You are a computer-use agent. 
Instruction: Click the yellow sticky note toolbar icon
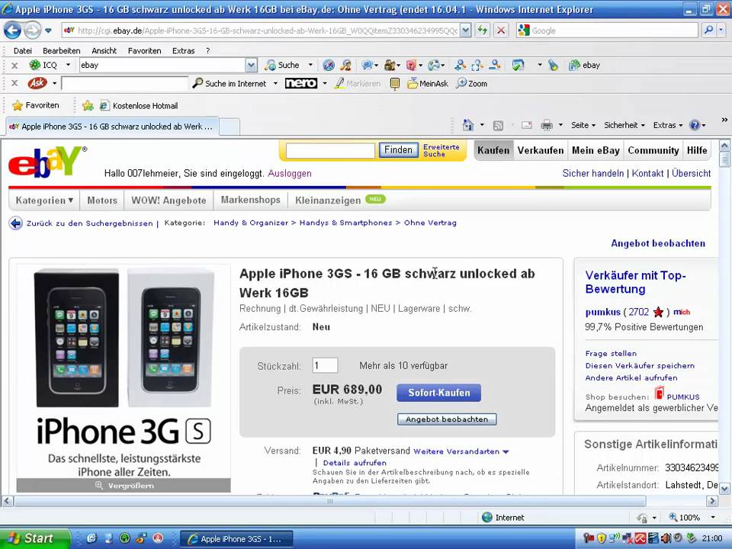395,84
